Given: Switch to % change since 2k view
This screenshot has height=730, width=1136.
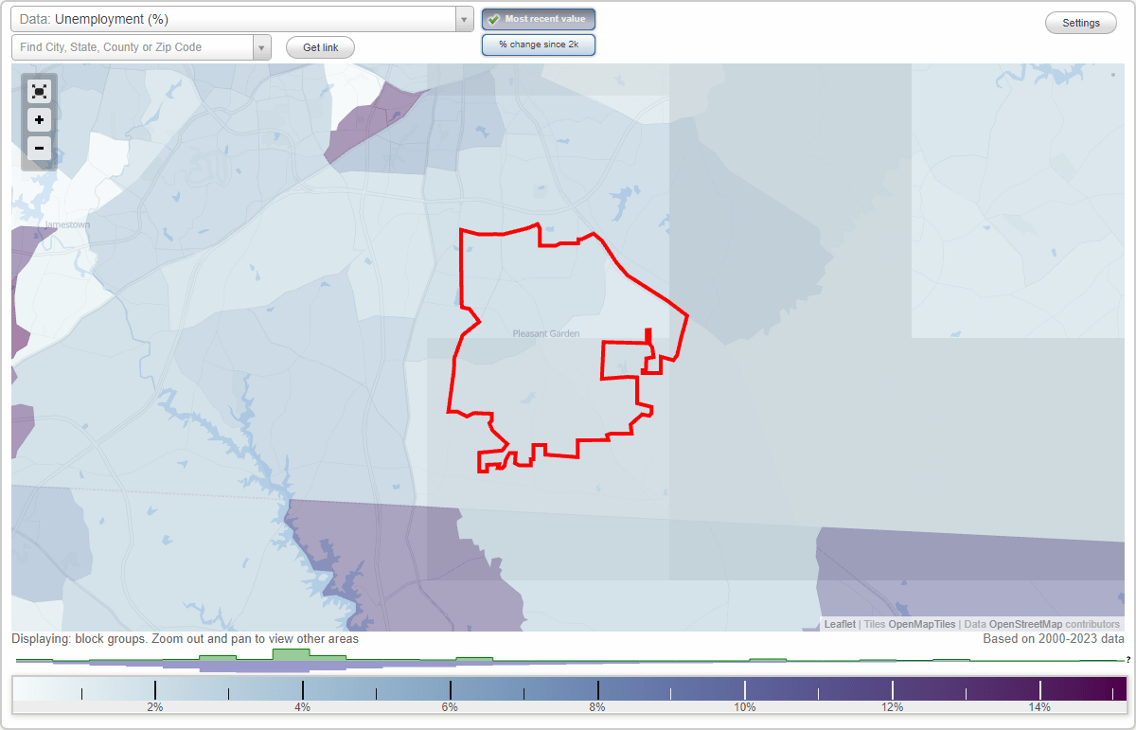Looking at the screenshot, I should pyautogui.click(x=538, y=44).
